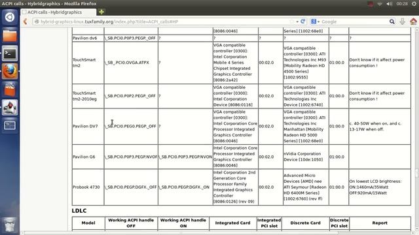Screen dimensions: 419x235
Task: Open the Downloads arrow button
Action: coord(403,22)
